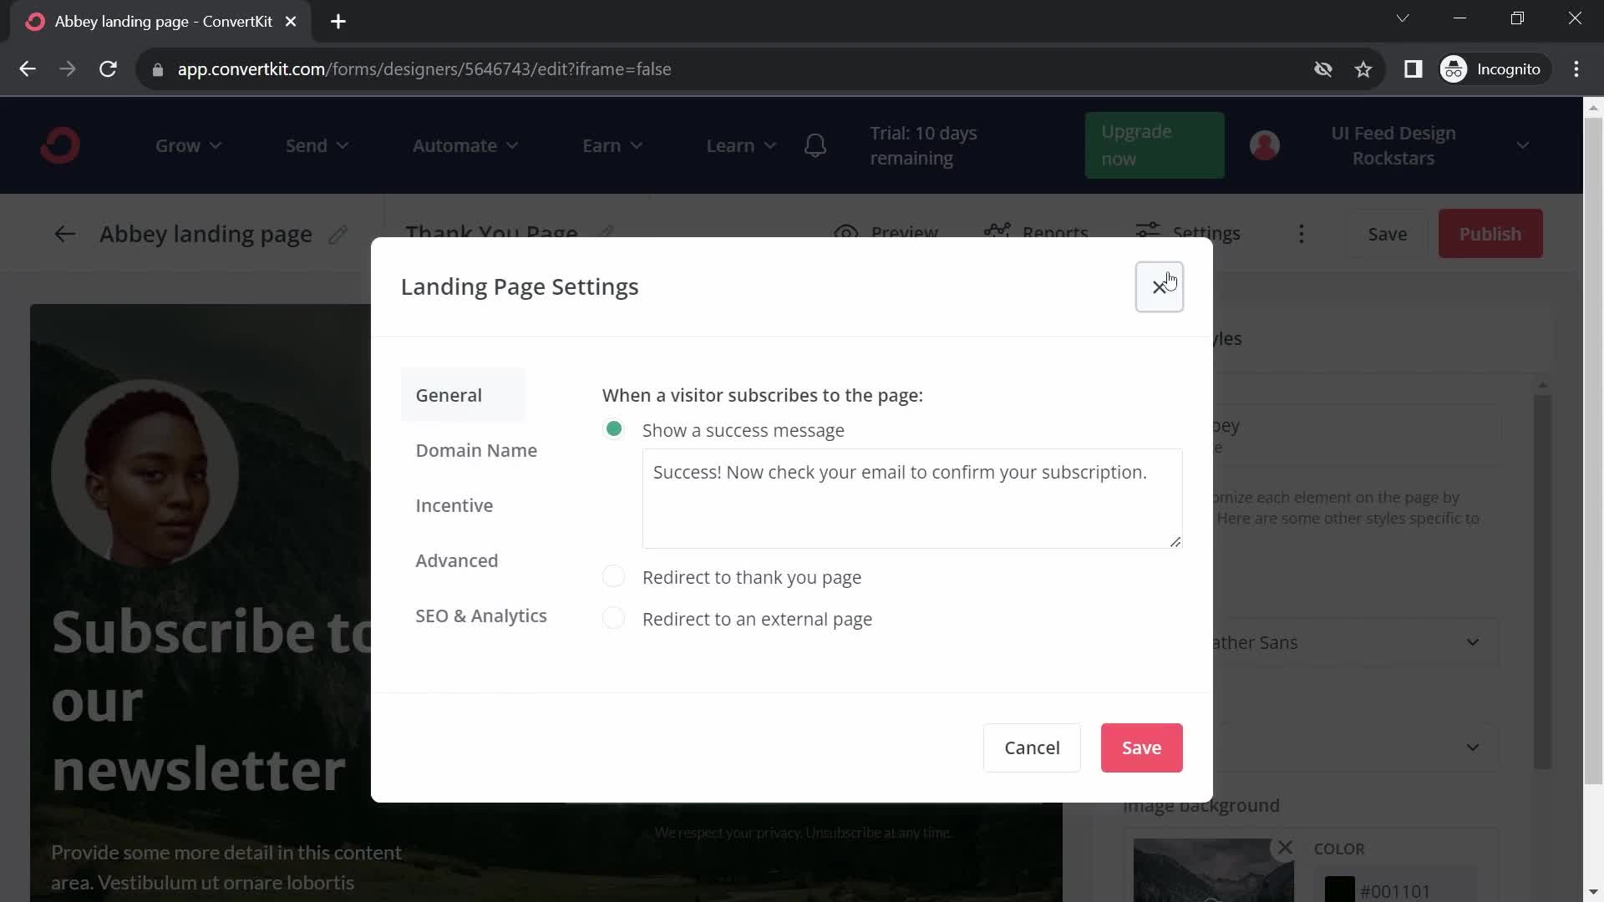Enable Redirect to an external page option
This screenshot has width=1604, height=902.
point(614,618)
